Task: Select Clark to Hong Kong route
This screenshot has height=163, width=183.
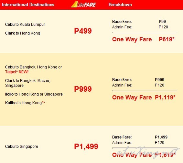Action: click(x=23, y=33)
